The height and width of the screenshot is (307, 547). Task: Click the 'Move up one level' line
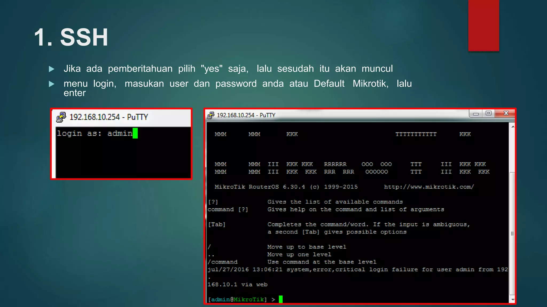[299, 255]
